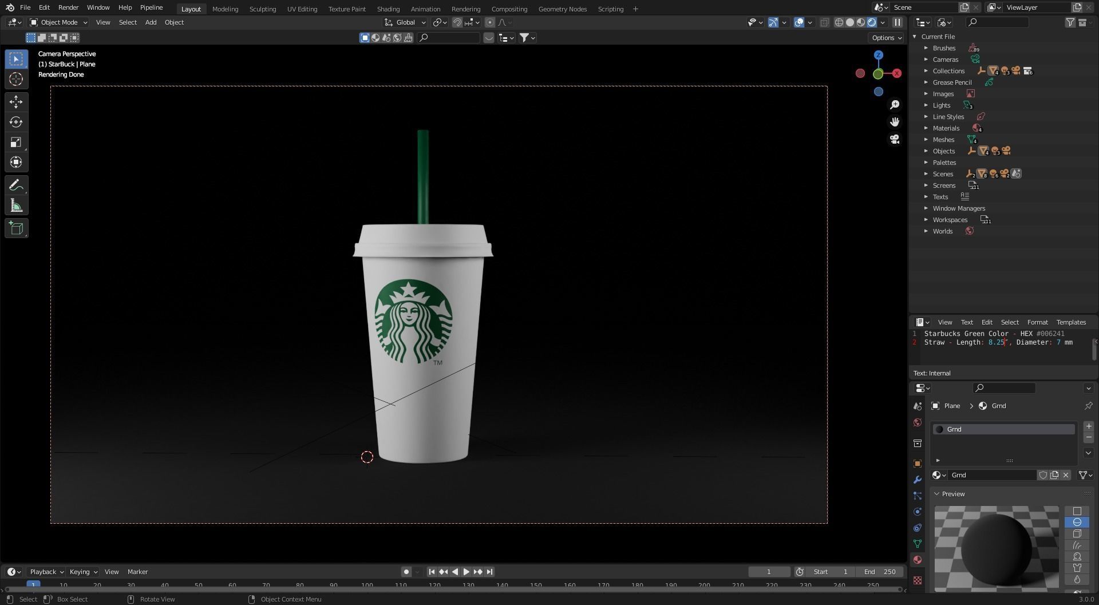The height and width of the screenshot is (605, 1099).
Task: Toggle X-ray mode in header
Action: pyautogui.click(x=824, y=22)
